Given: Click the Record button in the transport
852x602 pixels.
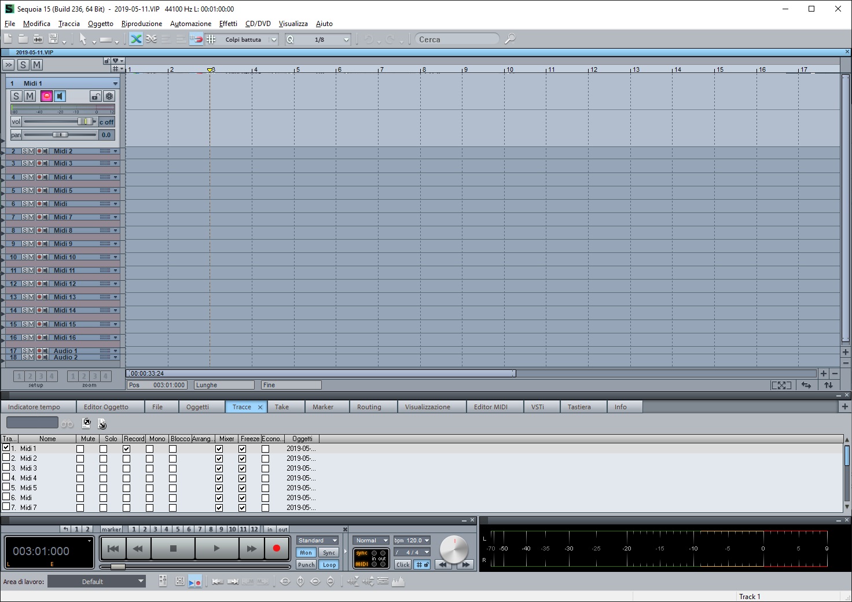Looking at the screenshot, I should [276, 548].
